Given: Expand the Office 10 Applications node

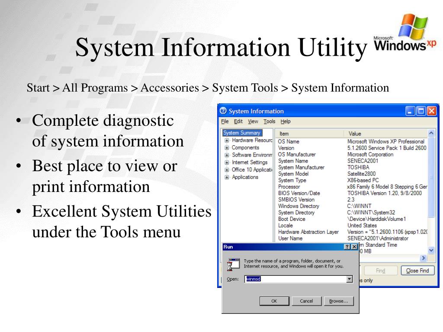Looking at the screenshot, I should click(227, 169).
